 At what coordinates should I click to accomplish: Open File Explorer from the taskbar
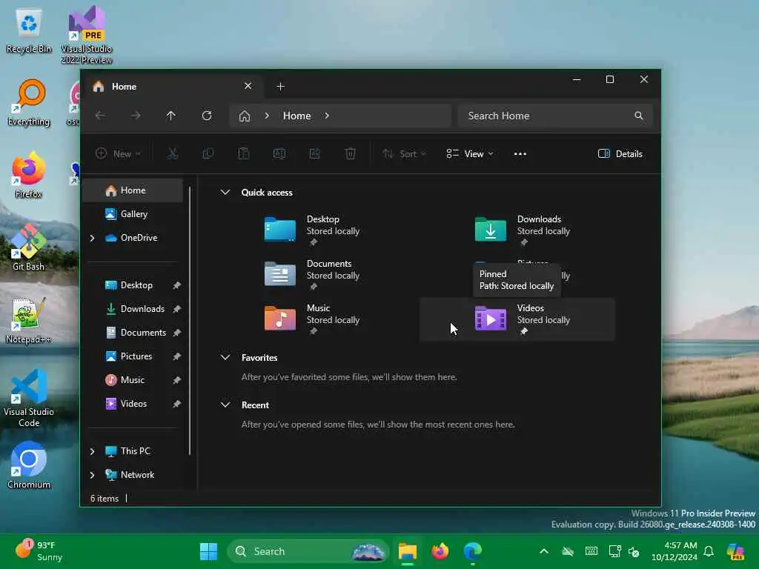click(407, 551)
